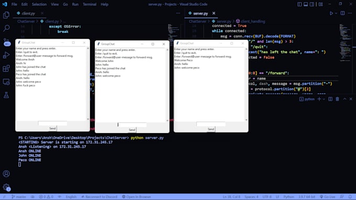The width and height of the screenshot is (356, 200).
Task: Open the Testing flask view
Action: click(6, 95)
